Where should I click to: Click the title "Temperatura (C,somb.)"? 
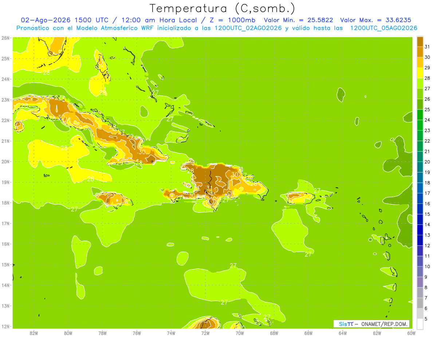point(223,8)
